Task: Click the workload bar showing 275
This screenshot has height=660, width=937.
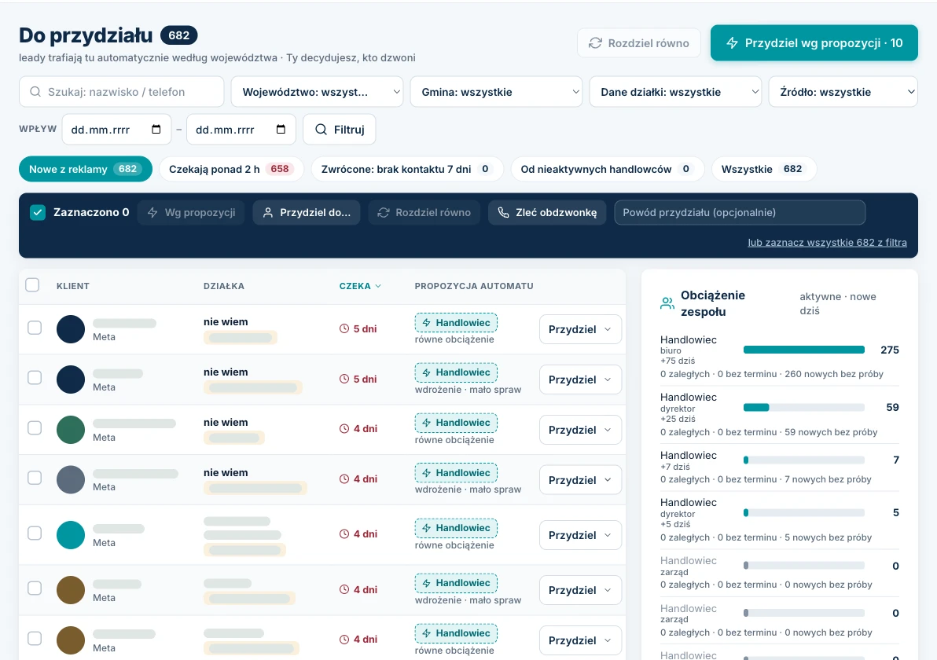Action: [x=803, y=350]
